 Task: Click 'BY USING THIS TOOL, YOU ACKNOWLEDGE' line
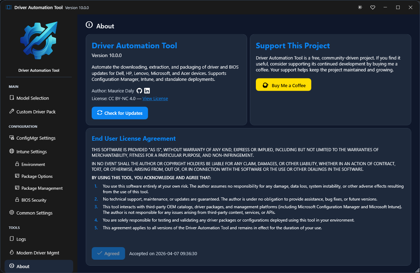(x=151, y=178)
